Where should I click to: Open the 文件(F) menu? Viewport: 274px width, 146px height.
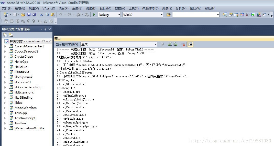pos(7,8)
